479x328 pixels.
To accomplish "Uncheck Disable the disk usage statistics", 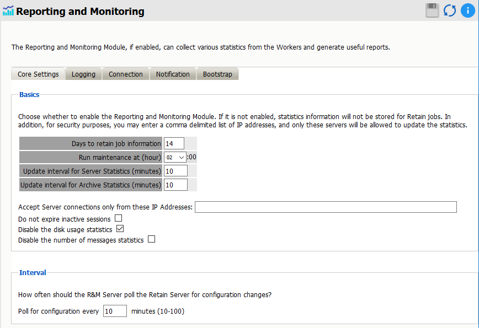I will click(120, 229).
